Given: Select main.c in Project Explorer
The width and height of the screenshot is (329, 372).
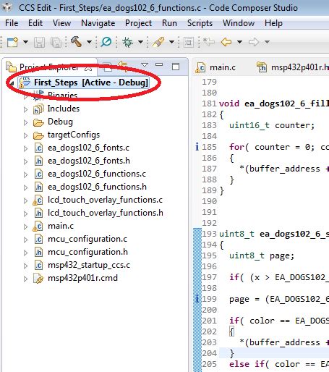Looking at the screenshot, I should click(x=61, y=226).
